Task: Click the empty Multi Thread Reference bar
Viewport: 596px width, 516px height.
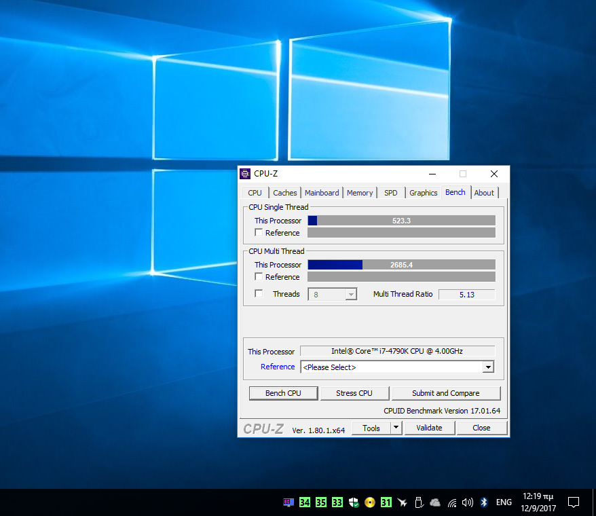Action: [401, 277]
